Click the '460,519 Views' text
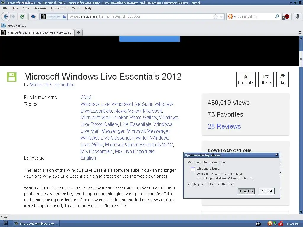303x227 pixels. pos(229,103)
